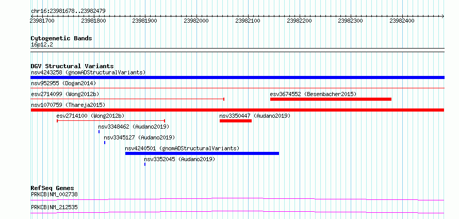Click the nsv1070759 (Thareja2015) label
459x219 pixels.
point(68,105)
